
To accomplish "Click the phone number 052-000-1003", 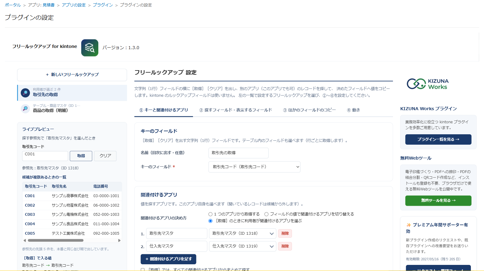I will [106, 215].
